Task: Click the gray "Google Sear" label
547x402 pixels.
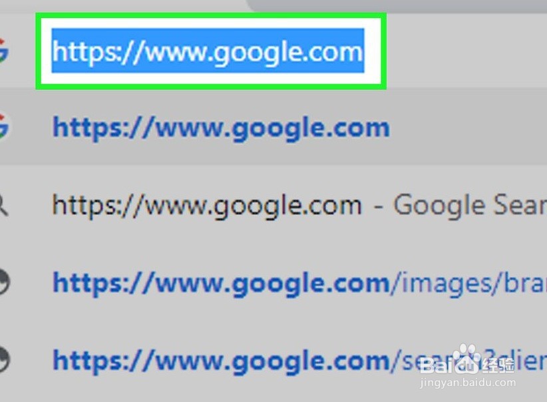Action: pyautogui.click(x=470, y=205)
